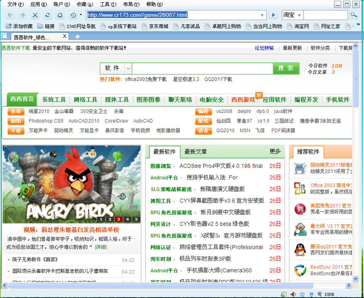Click the orange 游戏 tag button
Image resolution: width=364 pixels, height=298 pixels.
tap(203, 121)
